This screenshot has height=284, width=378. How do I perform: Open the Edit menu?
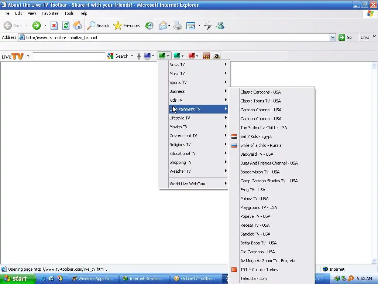click(18, 13)
